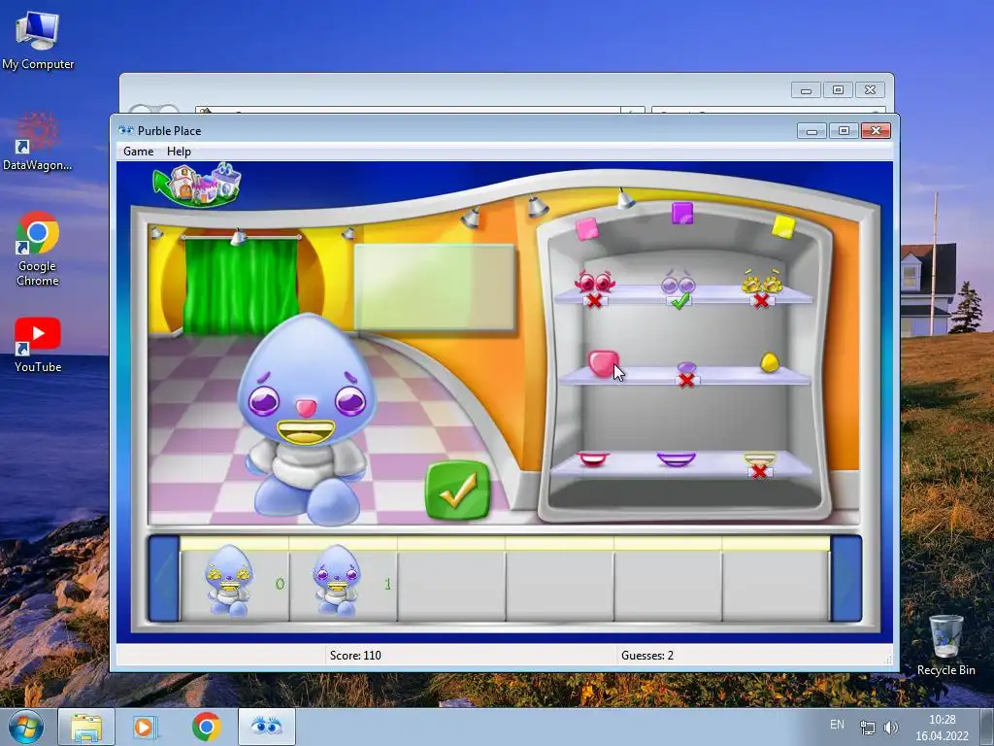Maximize the background Explorer window
994x746 pixels.
(x=838, y=90)
